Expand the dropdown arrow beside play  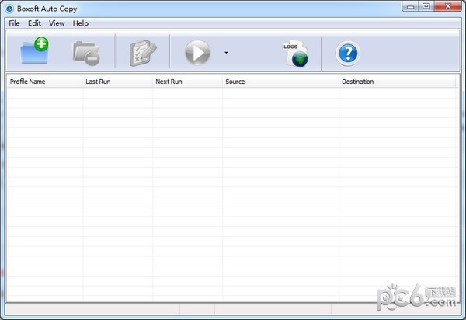click(226, 53)
